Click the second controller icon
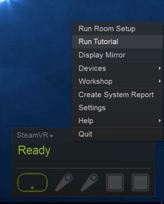The width and height of the screenshot is (164, 204). click(x=89, y=182)
